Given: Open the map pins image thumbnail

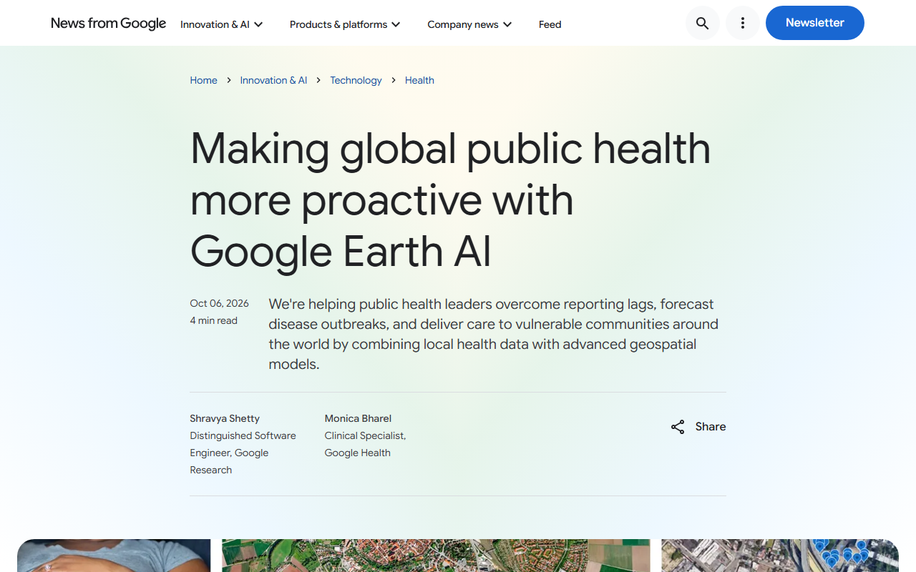Looking at the screenshot, I should [x=780, y=556].
